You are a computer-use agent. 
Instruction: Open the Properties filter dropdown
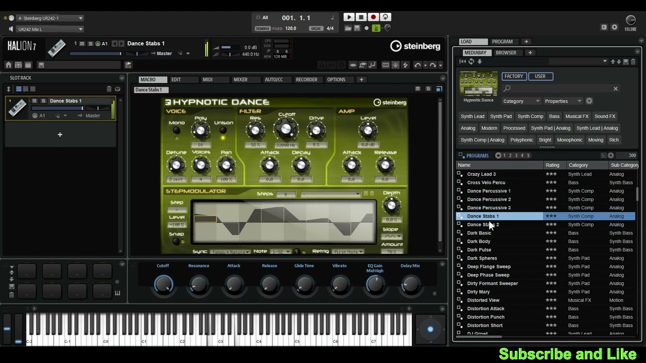click(x=563, y=101)
